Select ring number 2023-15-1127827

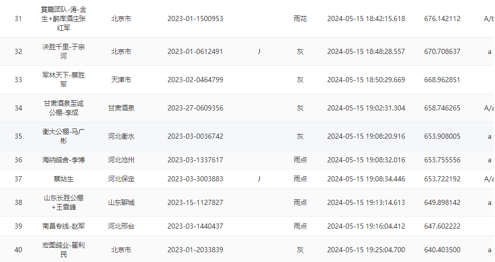click(x=195, y=202)
